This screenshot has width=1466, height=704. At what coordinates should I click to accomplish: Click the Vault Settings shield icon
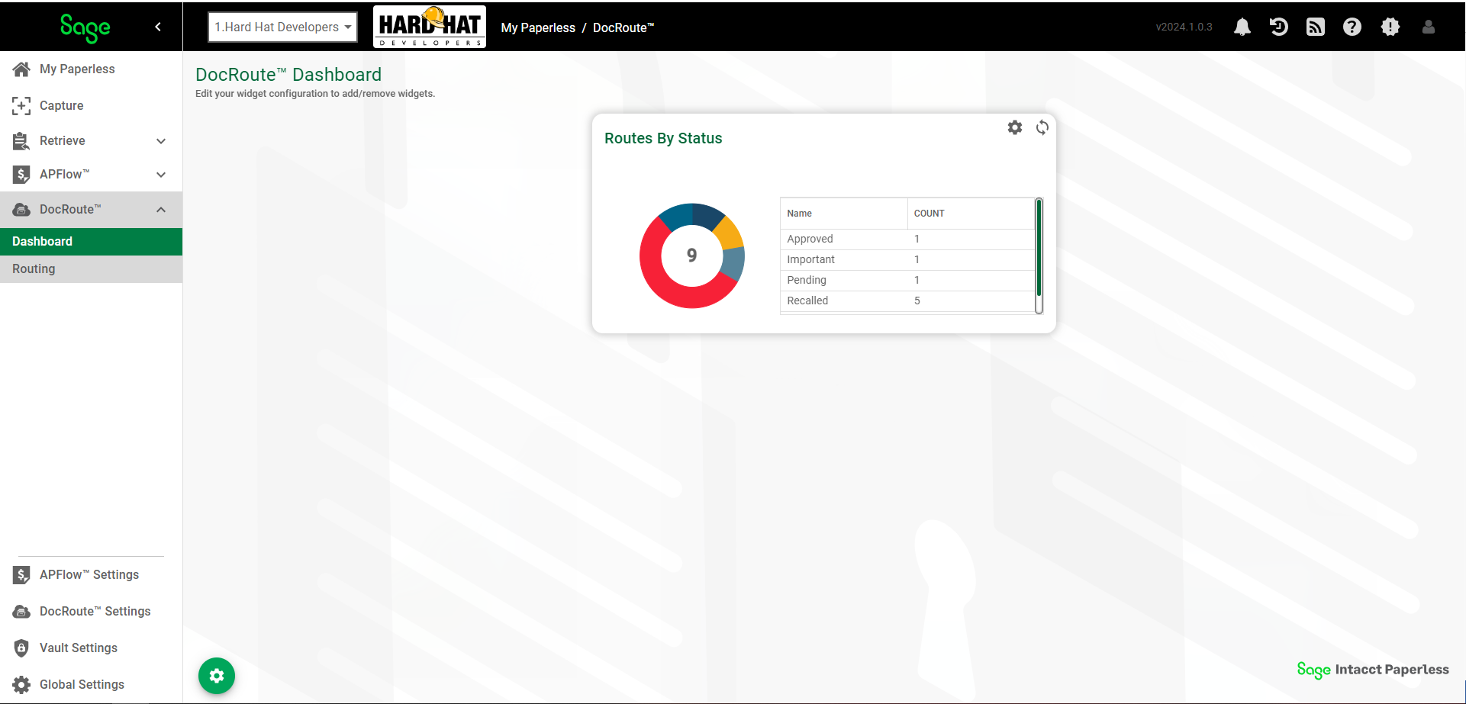coord(21,648)
